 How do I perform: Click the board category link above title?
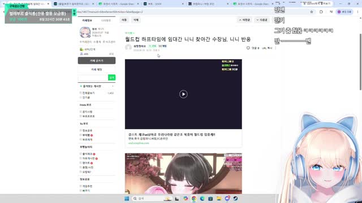(130, 33)
